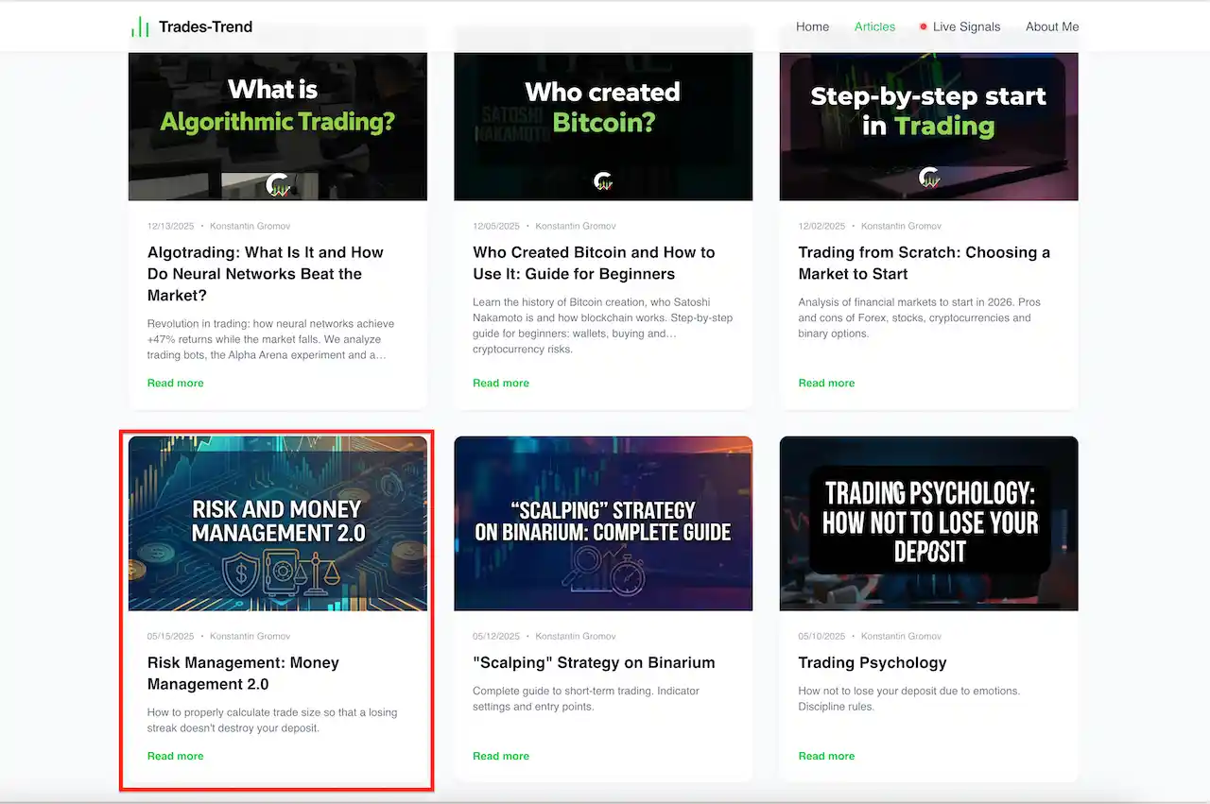
Task: Click Konstantin Gromov on the Bitcoin card
Action: click(x=576, y=226)
